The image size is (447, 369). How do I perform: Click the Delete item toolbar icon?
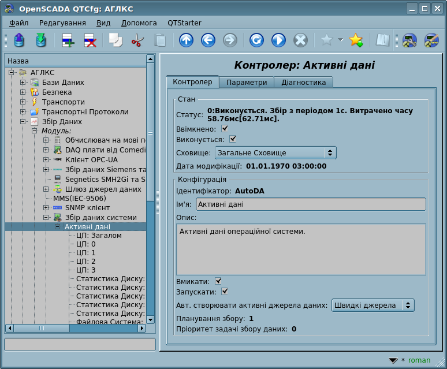(x=90, y=40)
